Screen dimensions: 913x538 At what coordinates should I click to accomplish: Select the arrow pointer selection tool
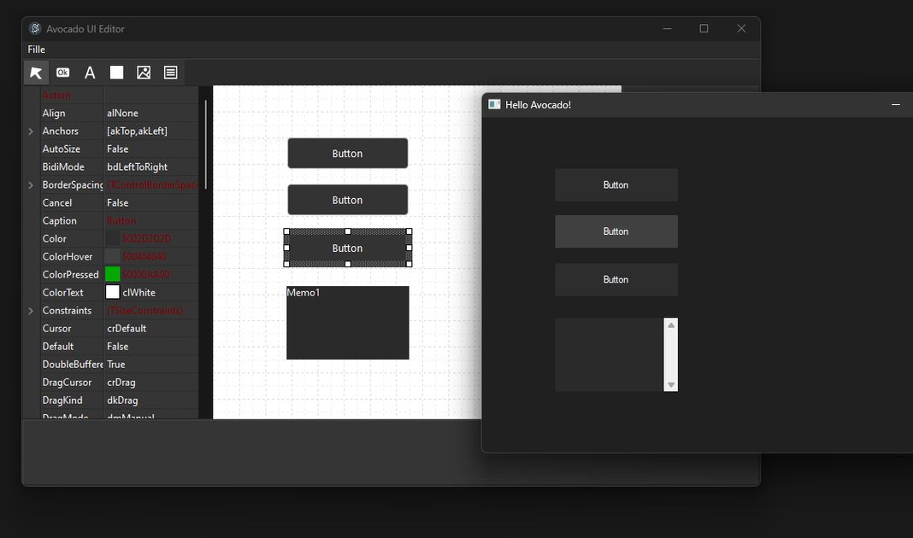[36, 73]
